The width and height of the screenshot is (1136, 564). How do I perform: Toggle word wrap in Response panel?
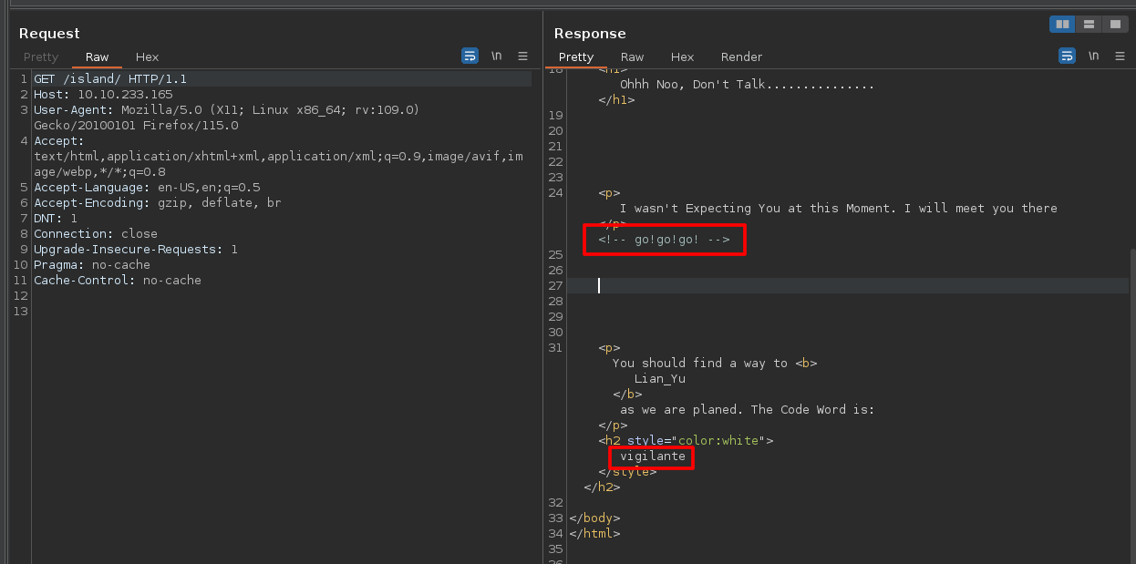pyautogui.click(x=1067, y=56)
